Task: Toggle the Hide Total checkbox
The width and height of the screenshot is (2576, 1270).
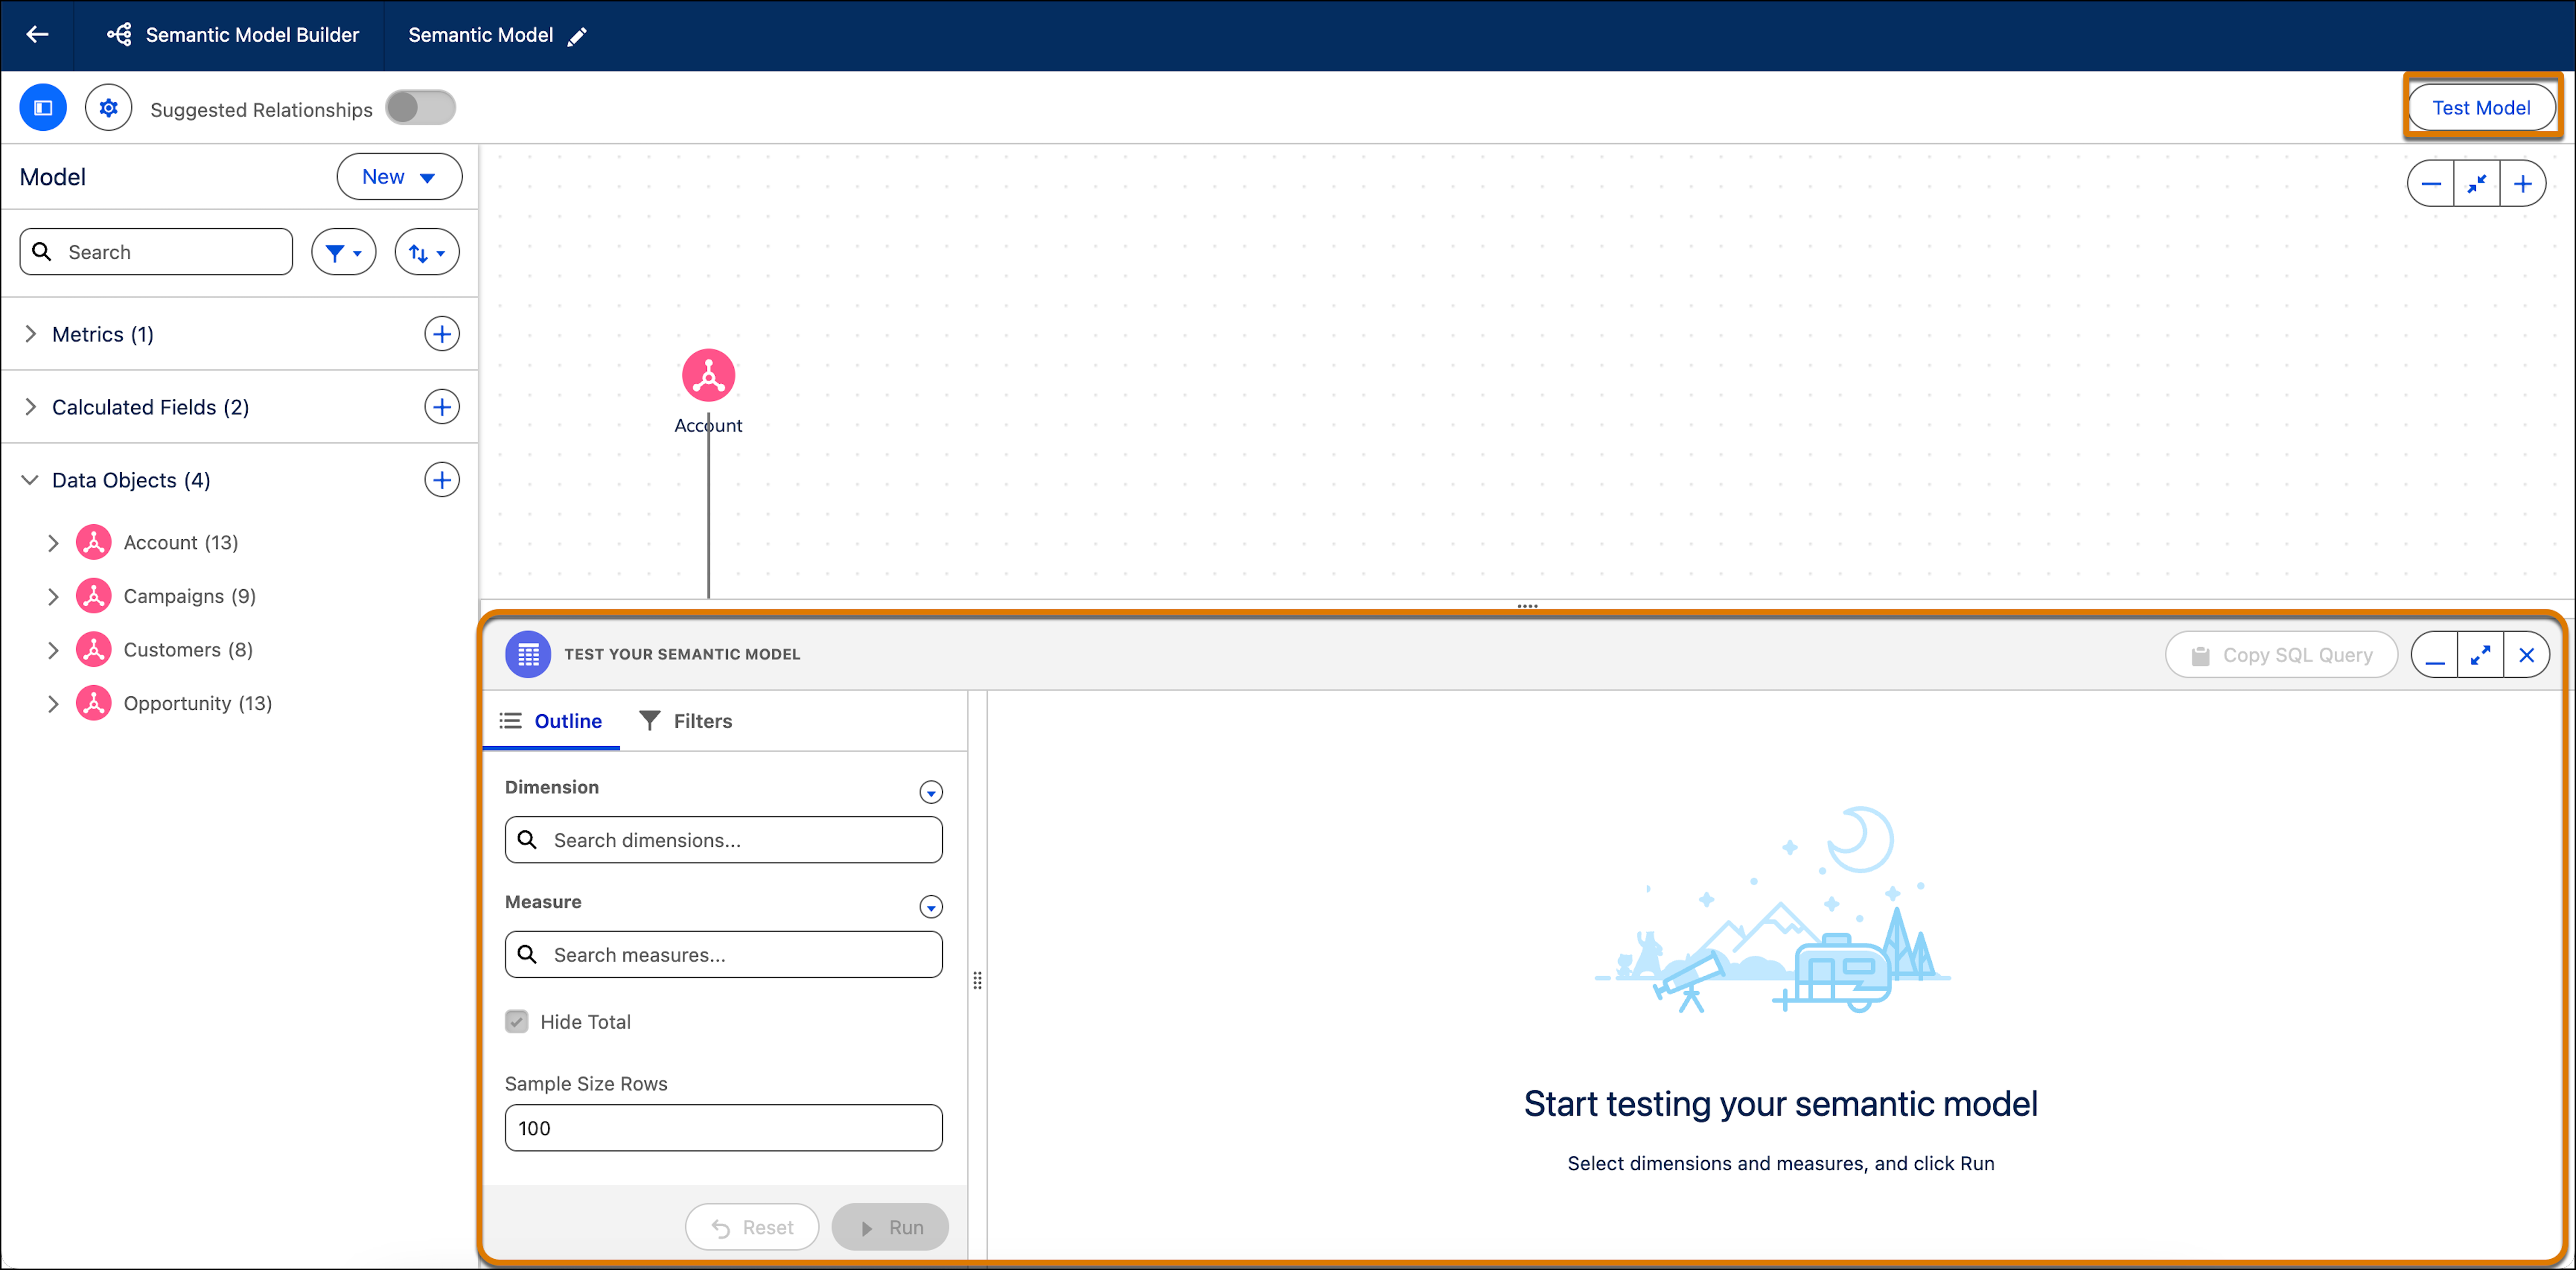Action: 517,1022
